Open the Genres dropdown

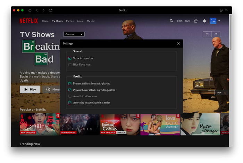(74, 34)
